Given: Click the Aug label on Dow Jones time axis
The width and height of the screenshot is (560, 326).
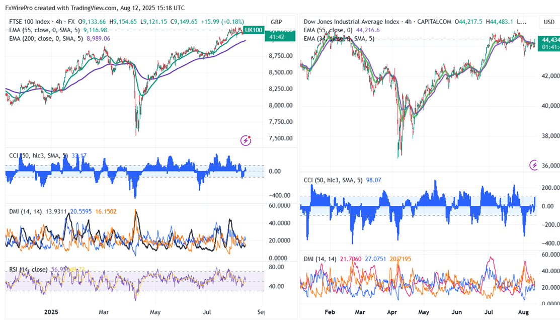Looking at the screenshot, I should [x=523, y=312].
